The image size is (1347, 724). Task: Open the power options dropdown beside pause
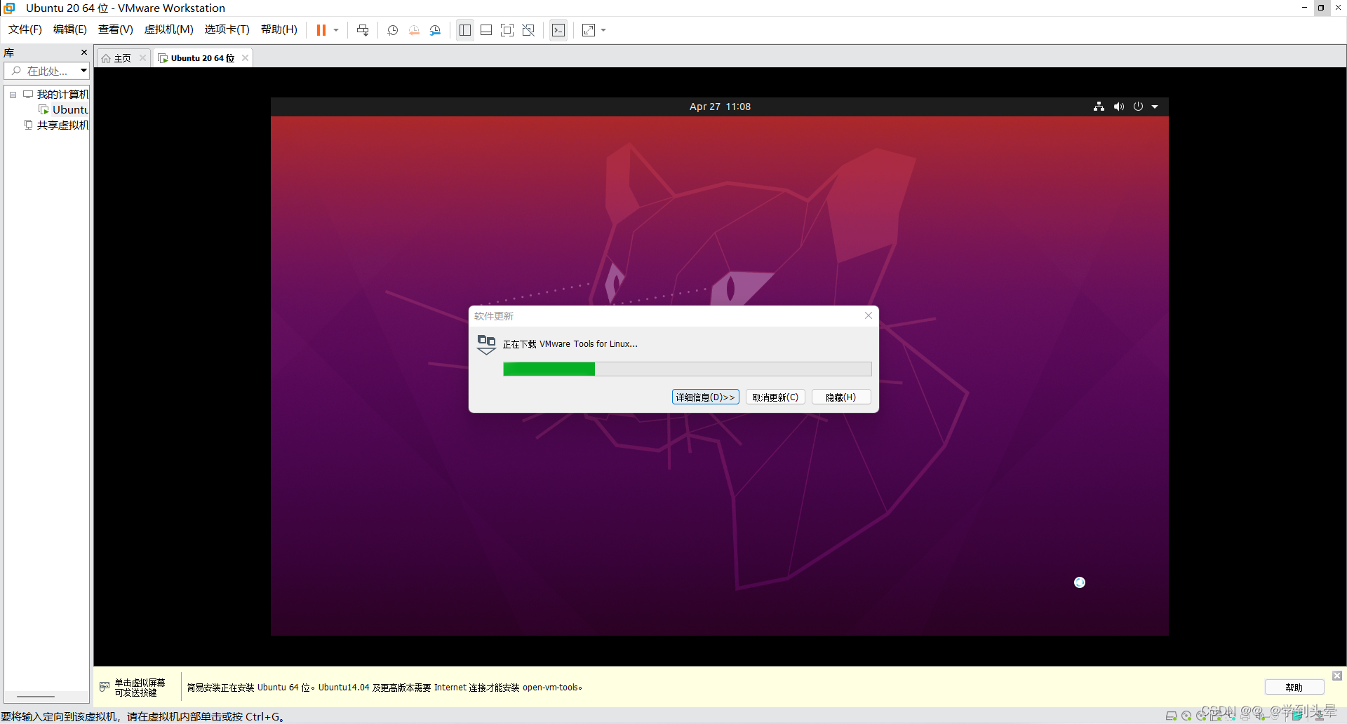click(x=336, y=30)
